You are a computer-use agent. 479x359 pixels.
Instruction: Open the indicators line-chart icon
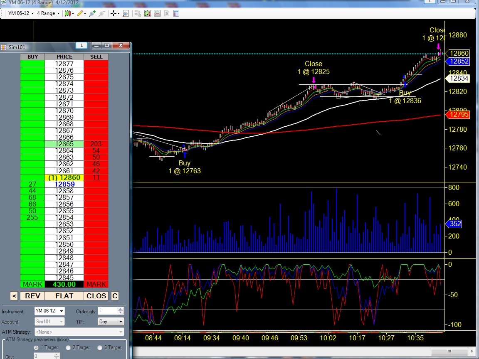coord(157,13)
